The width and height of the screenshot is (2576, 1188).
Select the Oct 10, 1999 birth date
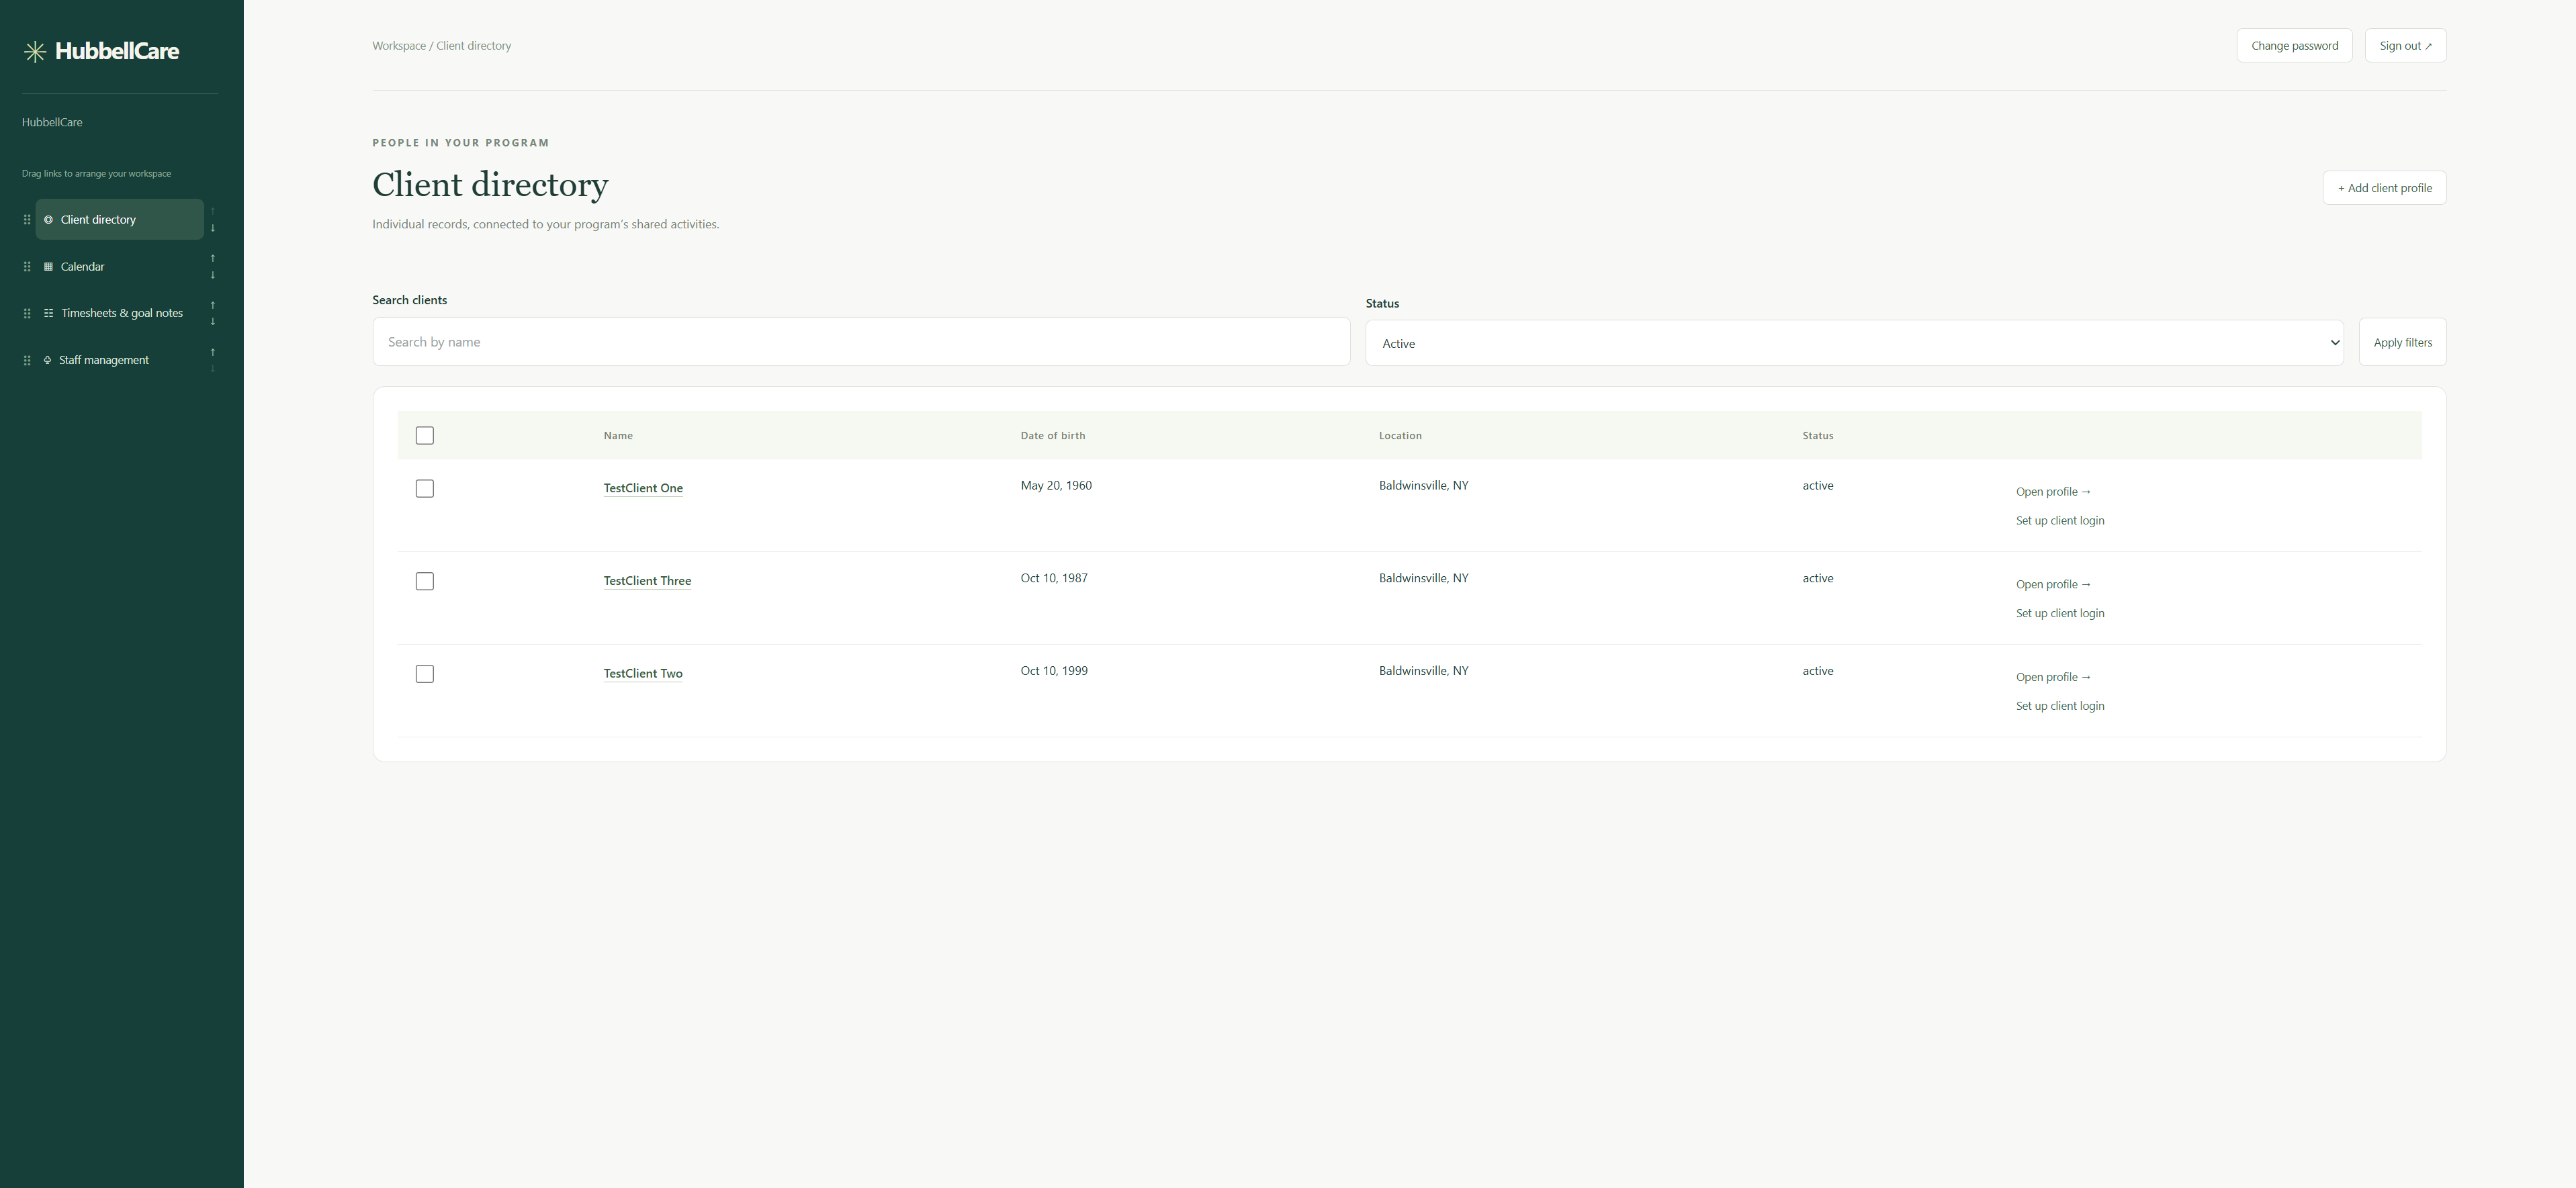[1054, 671]
